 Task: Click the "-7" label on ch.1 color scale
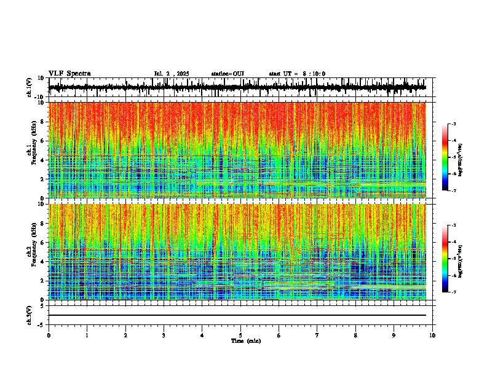point(453,190)
